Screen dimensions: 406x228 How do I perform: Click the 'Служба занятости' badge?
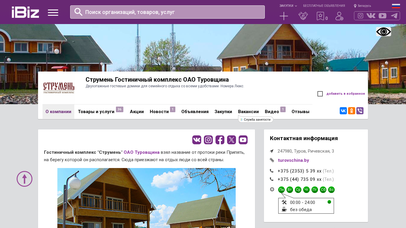(256, 119)
